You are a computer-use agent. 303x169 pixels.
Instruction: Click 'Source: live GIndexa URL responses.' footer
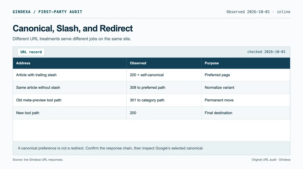38,160
